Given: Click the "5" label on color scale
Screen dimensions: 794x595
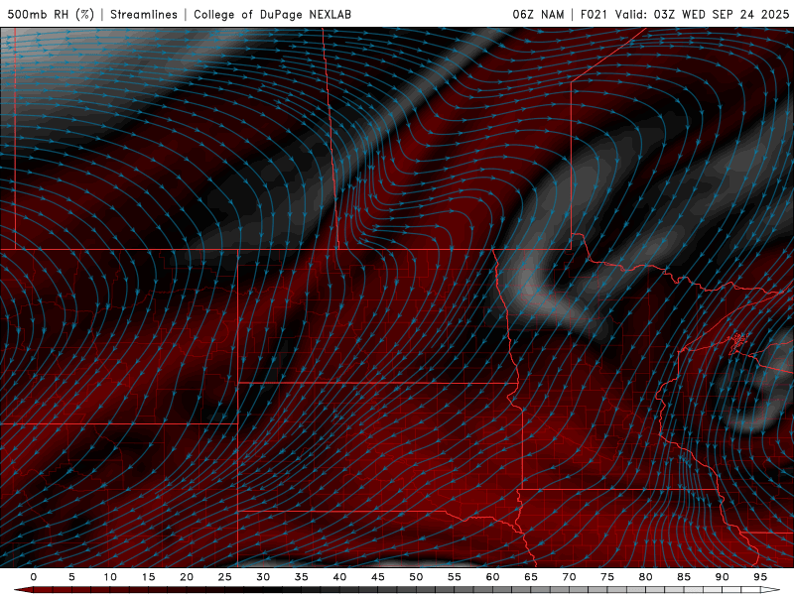Looking at the screenshot, I should coord(71,577).
